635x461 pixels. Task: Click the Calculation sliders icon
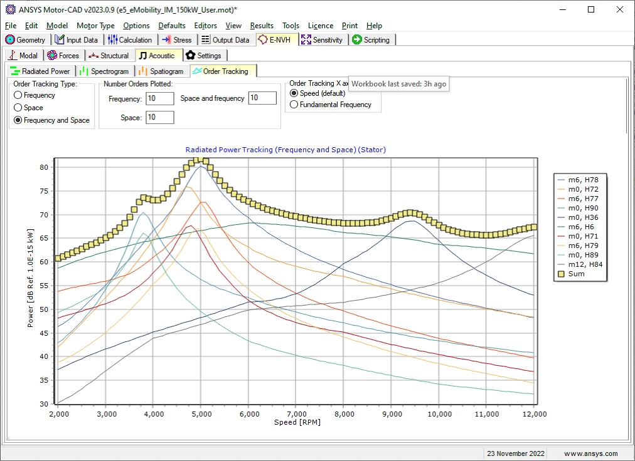point(112,39)
